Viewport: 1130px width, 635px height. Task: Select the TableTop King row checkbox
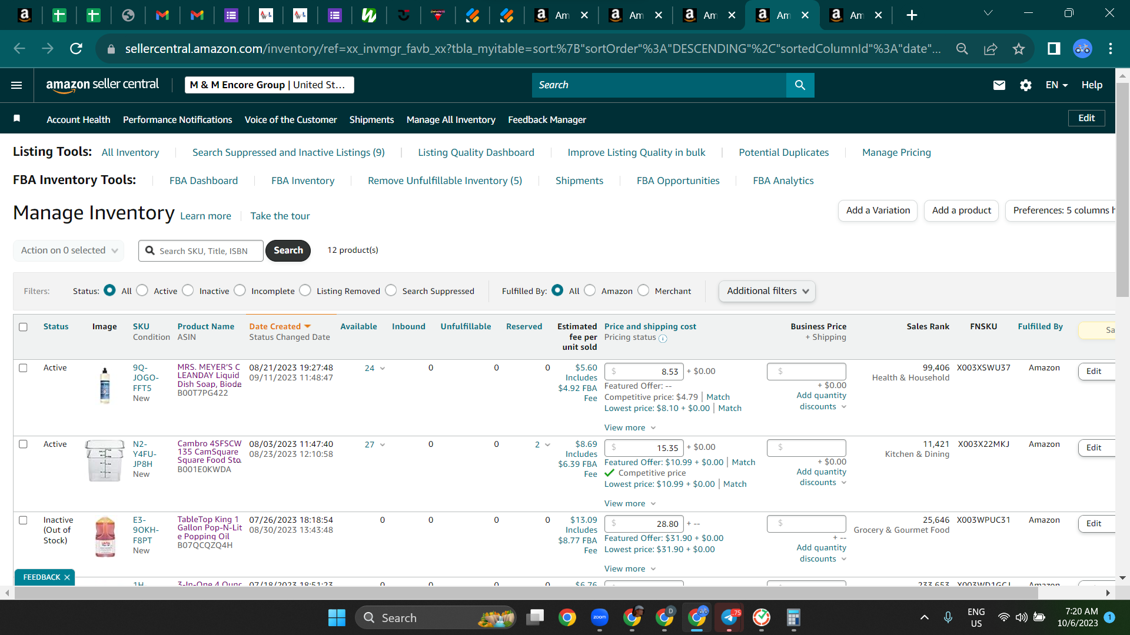[23, 520]
